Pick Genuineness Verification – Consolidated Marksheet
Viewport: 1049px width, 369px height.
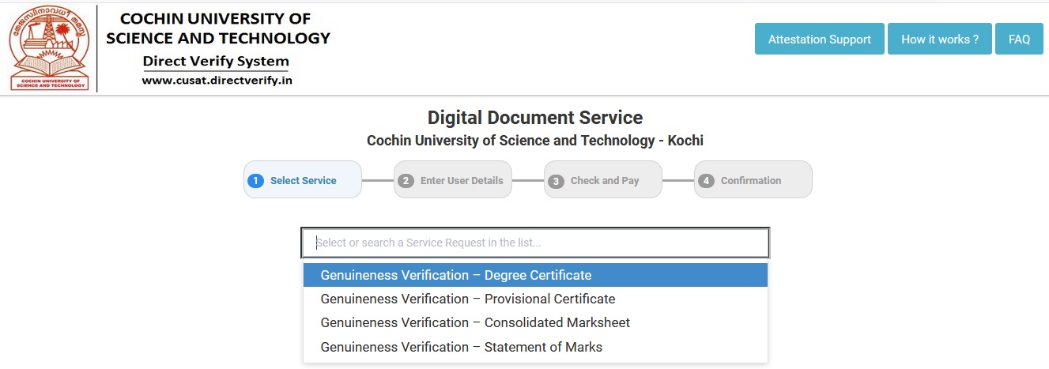[535, 322]
